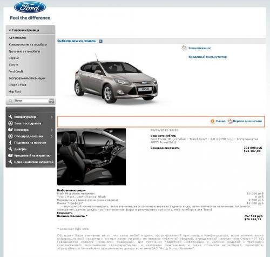The image size is (270, 257).
Task: Click the car interior seats photo
Action: (91, 157)
